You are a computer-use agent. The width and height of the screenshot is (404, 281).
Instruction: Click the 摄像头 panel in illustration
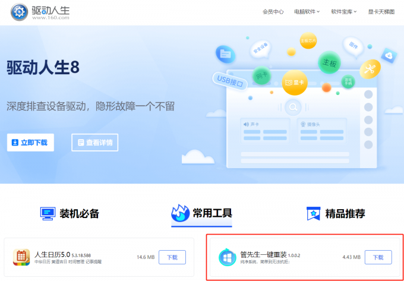pos(322,131)
